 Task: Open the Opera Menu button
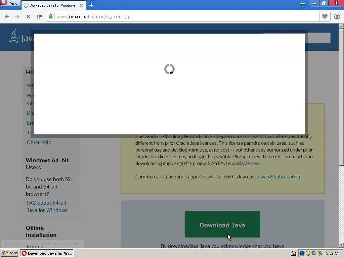(x=10, y=3)
